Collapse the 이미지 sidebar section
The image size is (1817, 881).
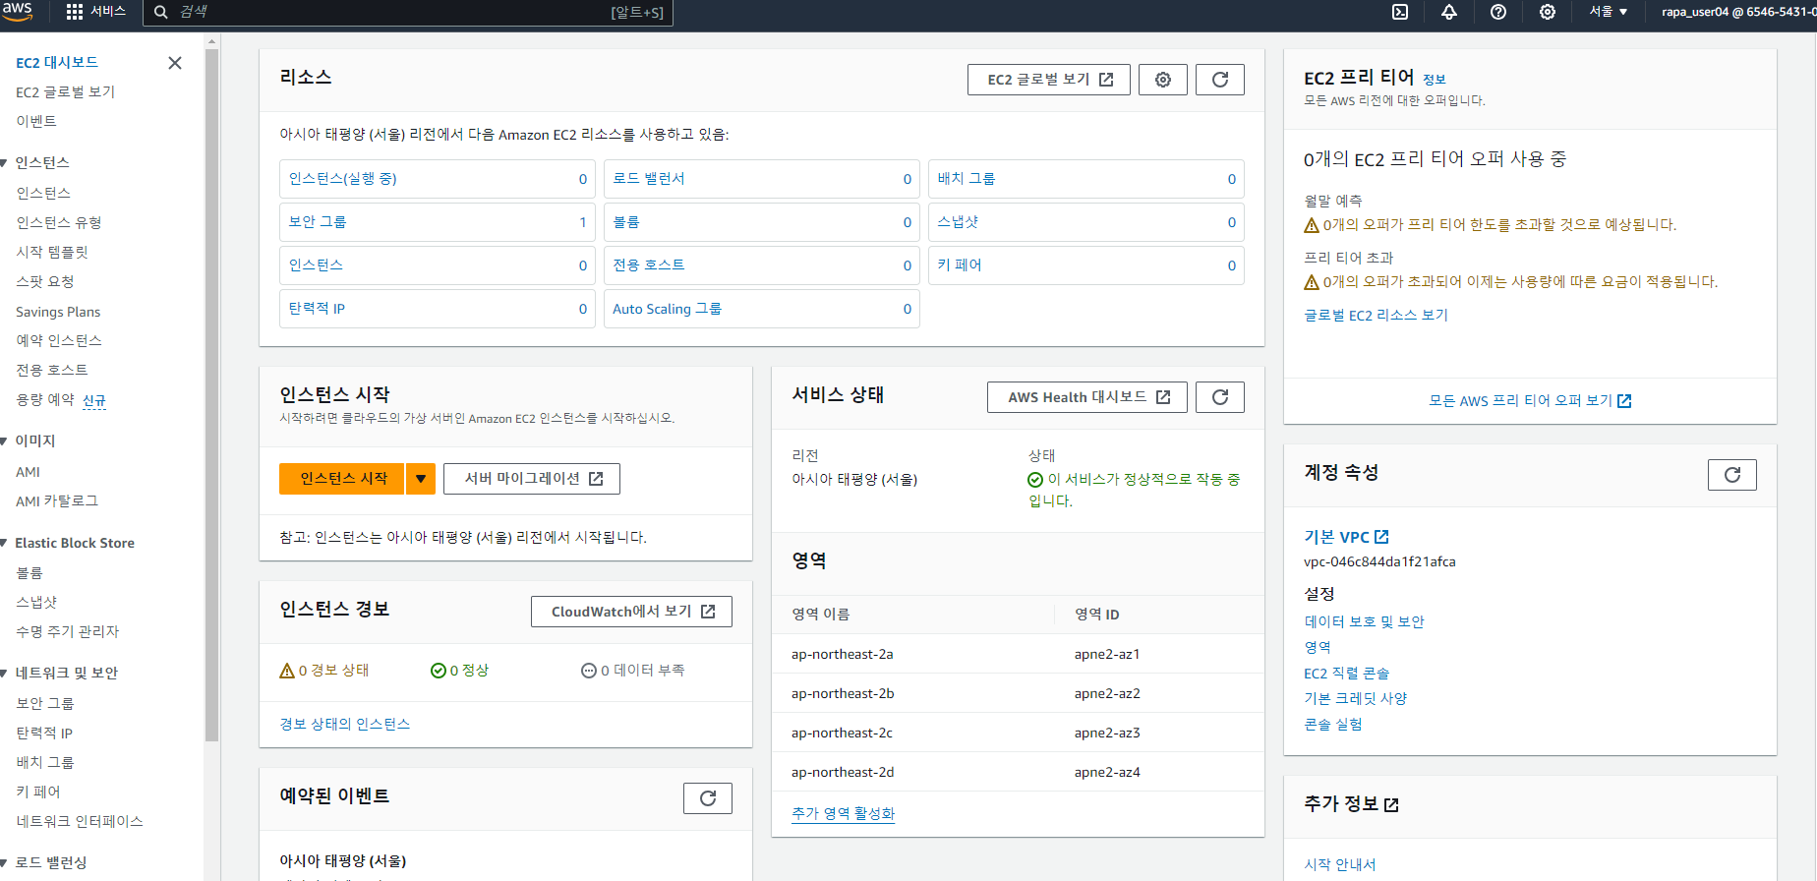click(x=5, y=441)
